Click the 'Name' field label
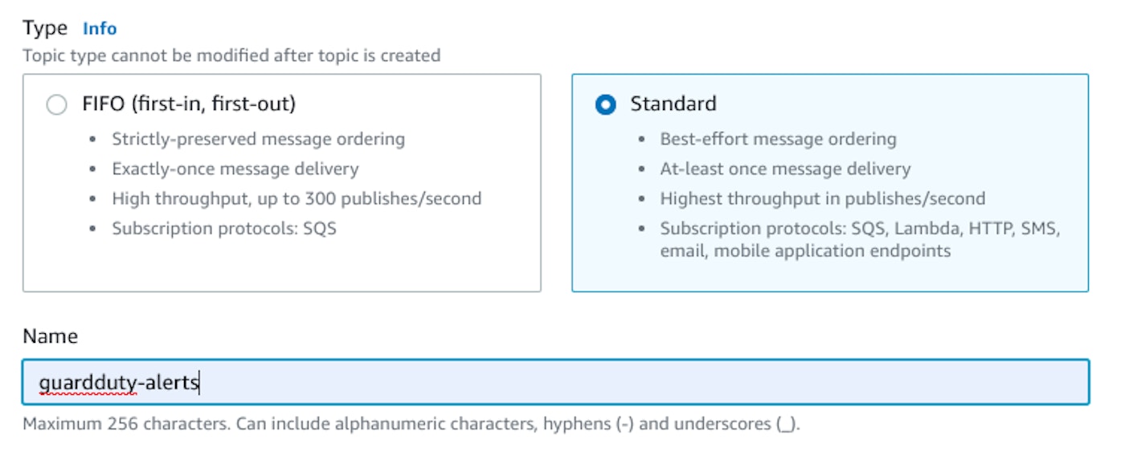This screenshot has width=1125, height=452. [x=50, y=336]
